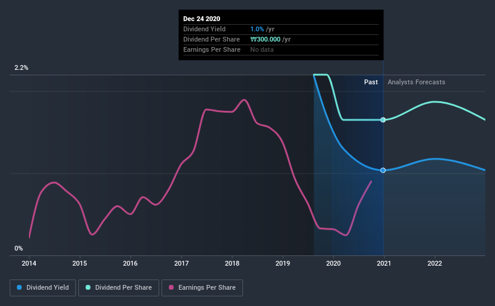
Task: Click the 2.2% y-axis label
Action: (21, 68)
